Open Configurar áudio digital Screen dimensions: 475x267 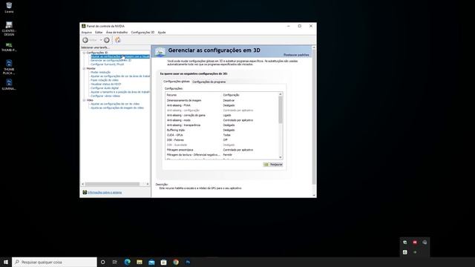pyautogui.click(x=105, y=88)
